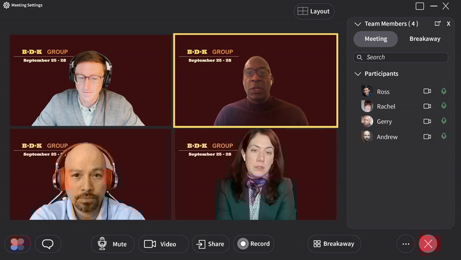Click participant name Andrew
Viewport: 461px width, 260px height.
coord(387,137)
